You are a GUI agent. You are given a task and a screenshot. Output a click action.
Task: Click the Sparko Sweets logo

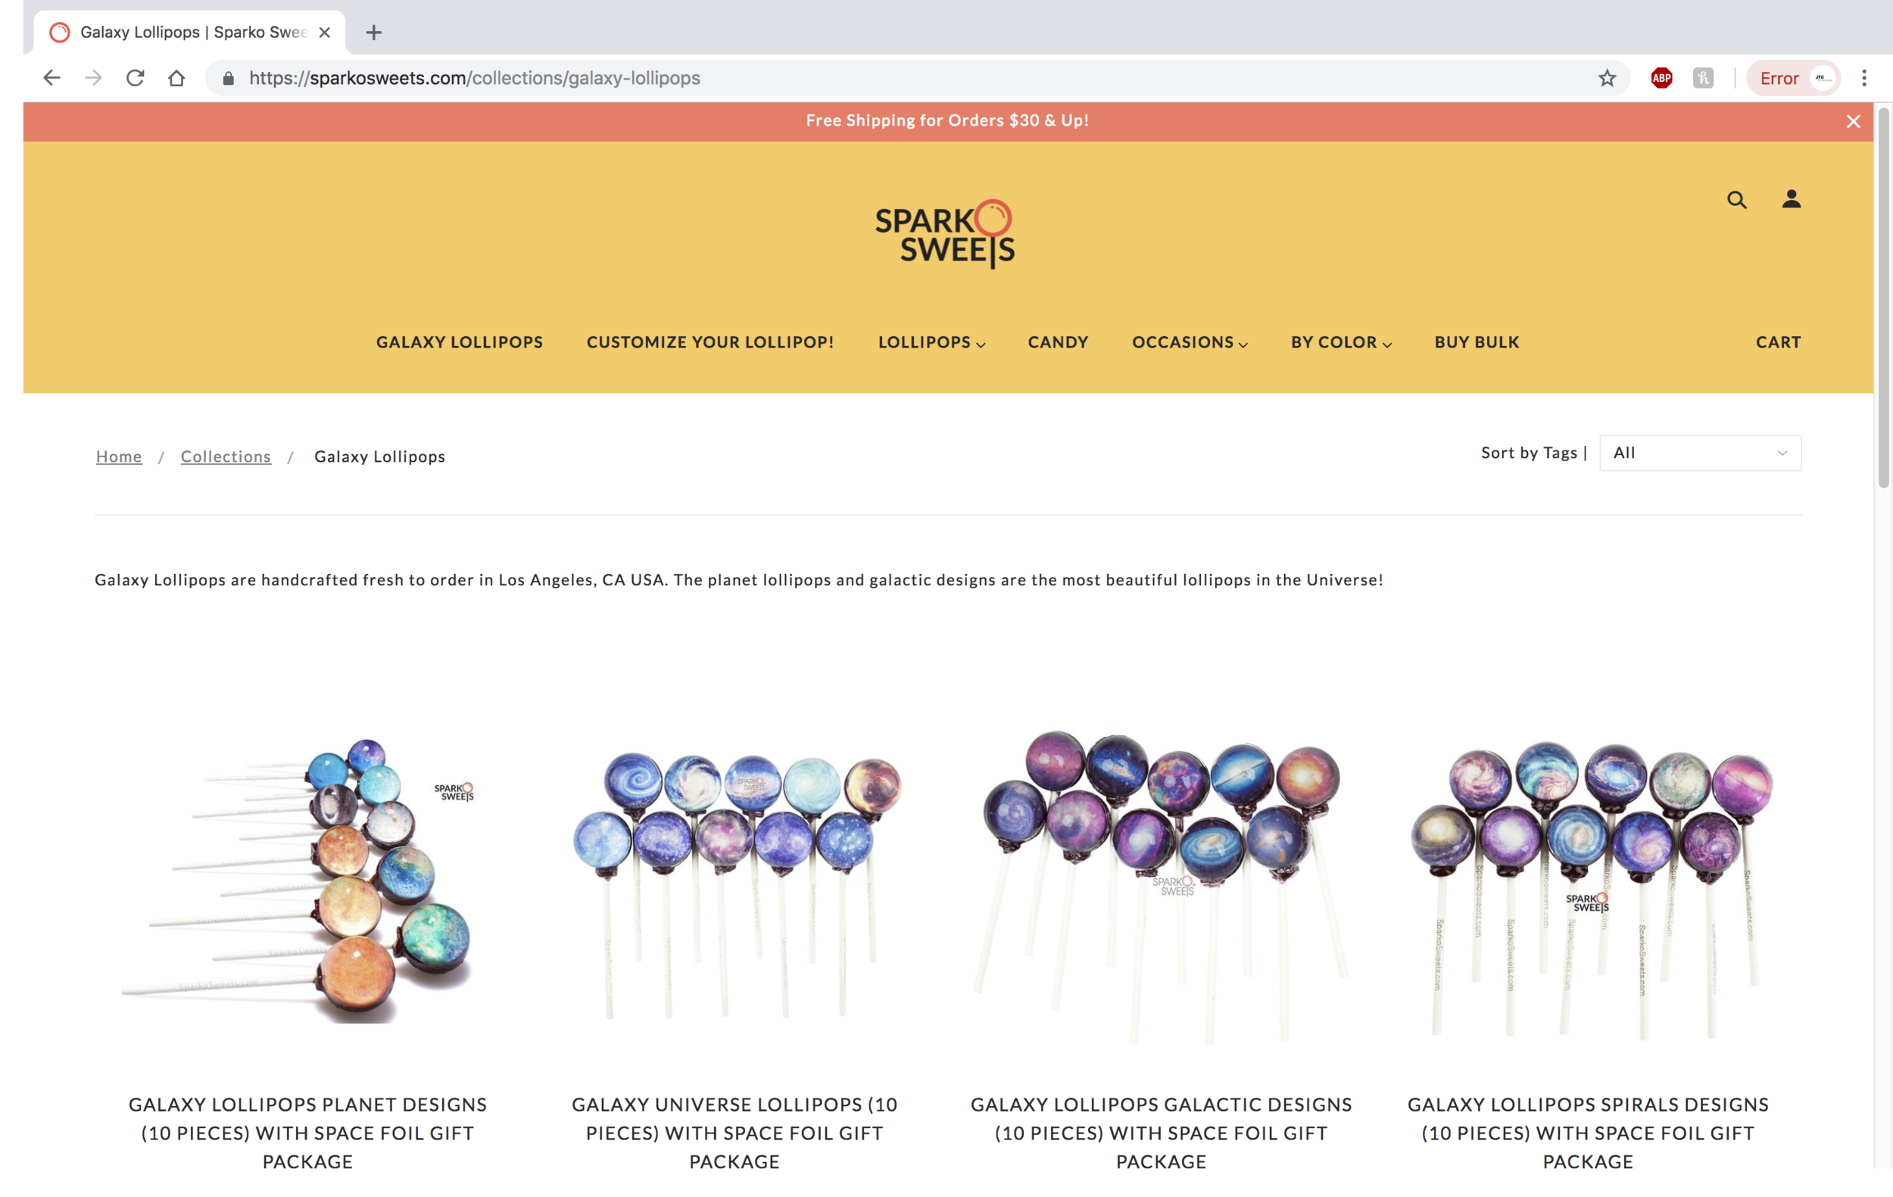(945, 233)
